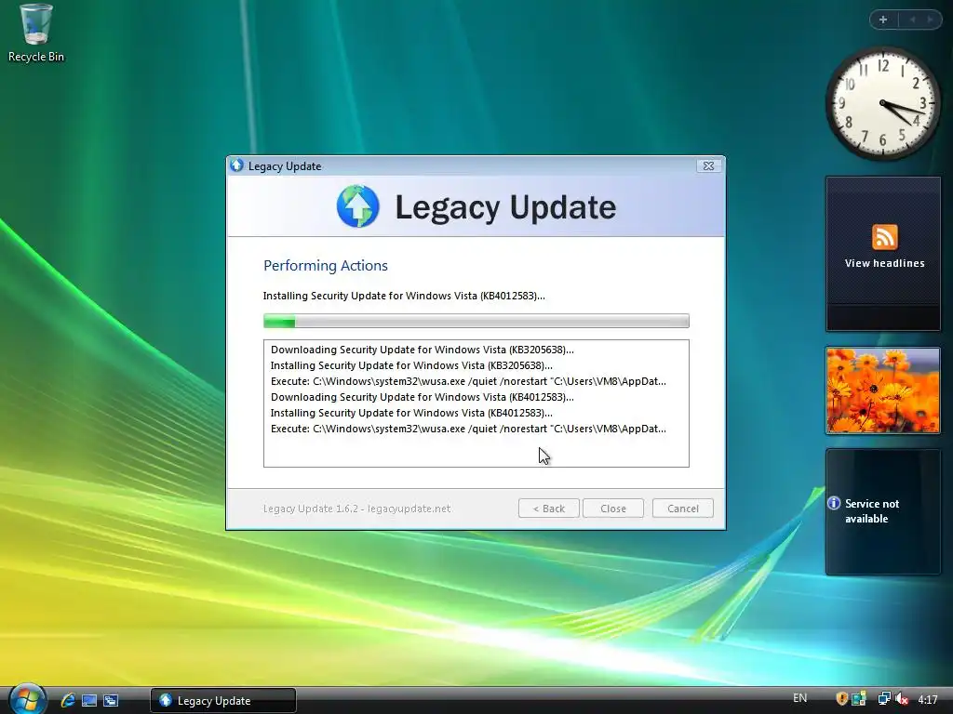Click the small Legacy Update title bar icon
Screen dimensions: 953x714
pyautogui.click(x=237, y=165)
